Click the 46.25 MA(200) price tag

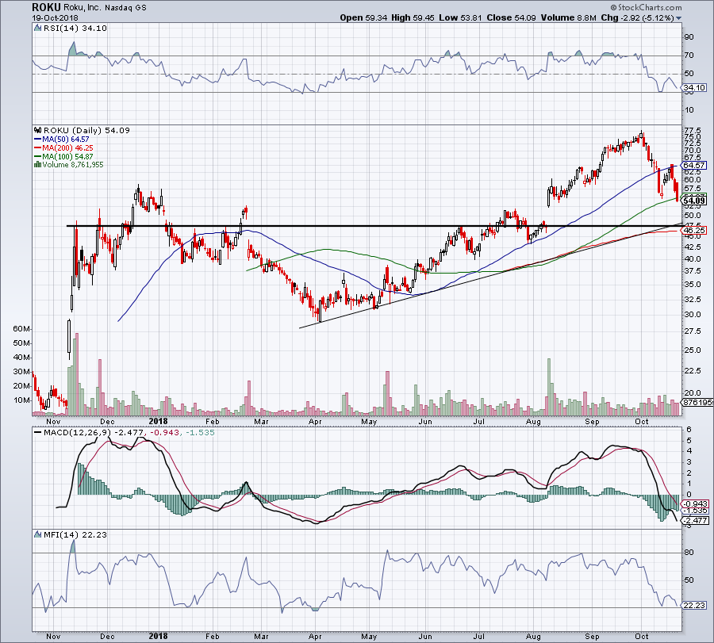[x=694, y=231]
